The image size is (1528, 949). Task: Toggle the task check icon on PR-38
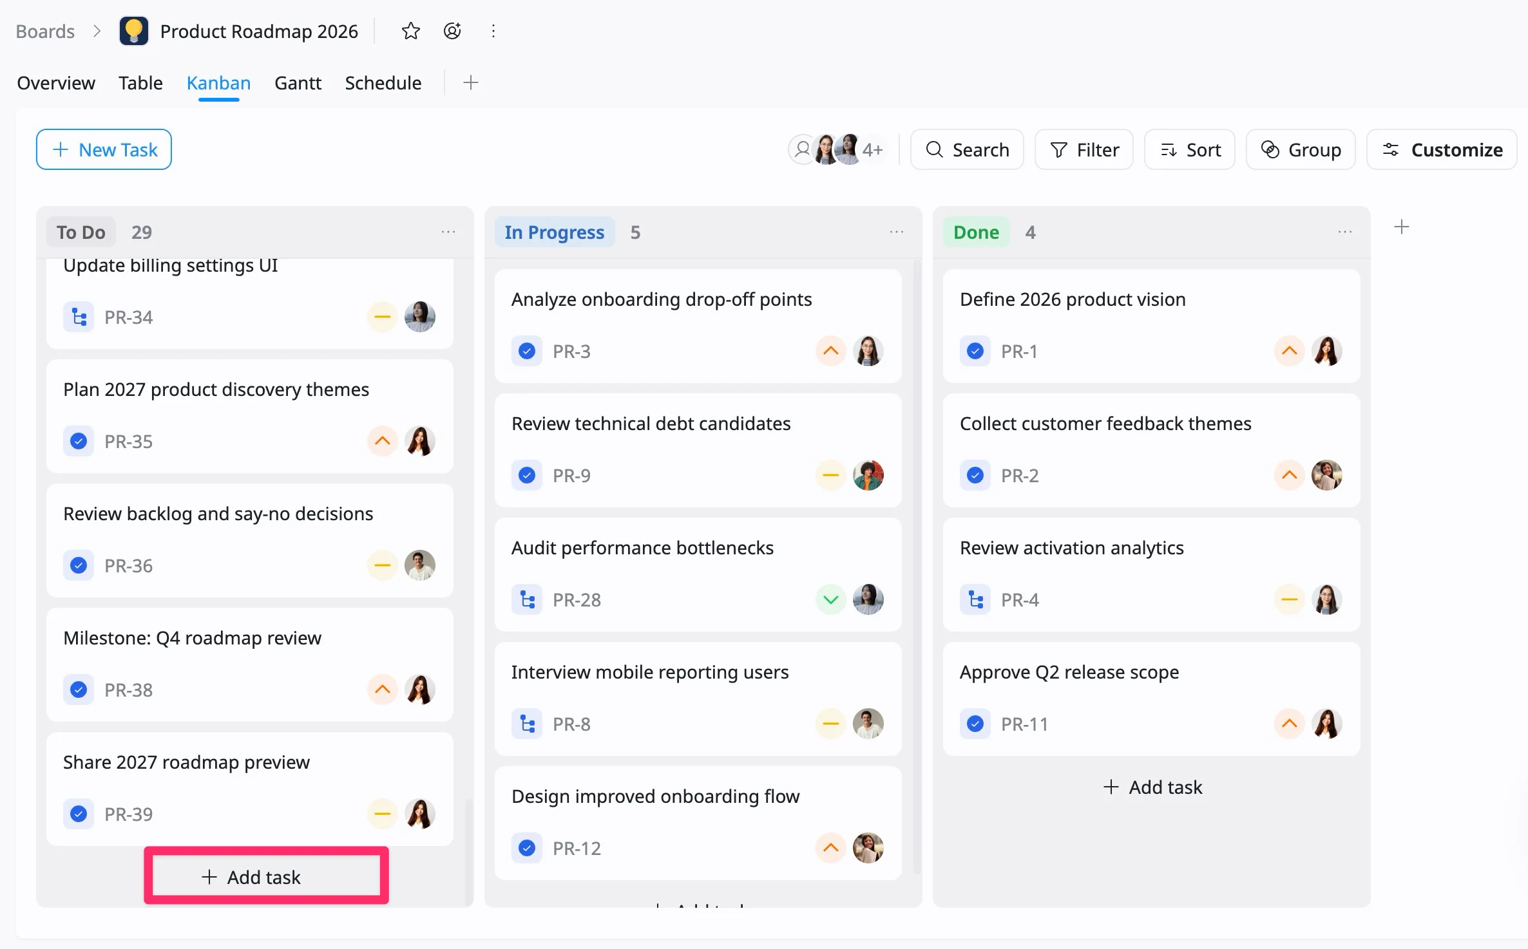click(x=79, y=690)
